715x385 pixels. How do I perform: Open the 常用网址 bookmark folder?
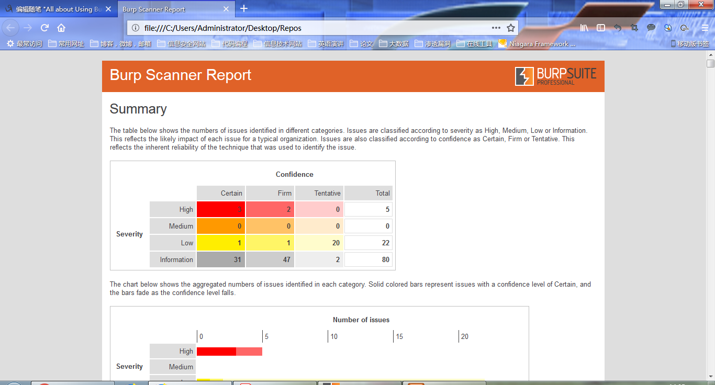[66, 44]
